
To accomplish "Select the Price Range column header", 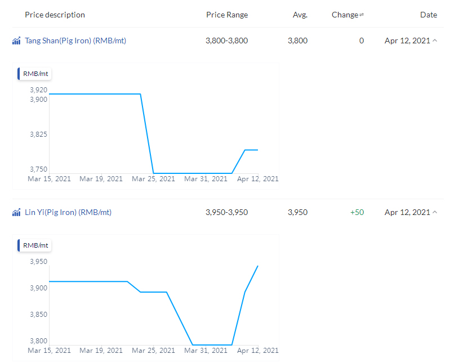I will point(226,15).
